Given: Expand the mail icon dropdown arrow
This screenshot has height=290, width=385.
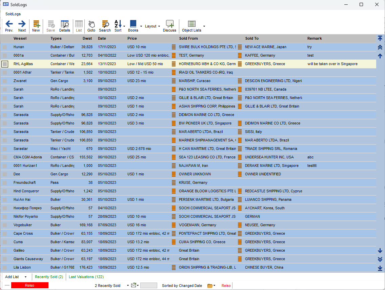Looking at the screenshot, I should [138, 286].
